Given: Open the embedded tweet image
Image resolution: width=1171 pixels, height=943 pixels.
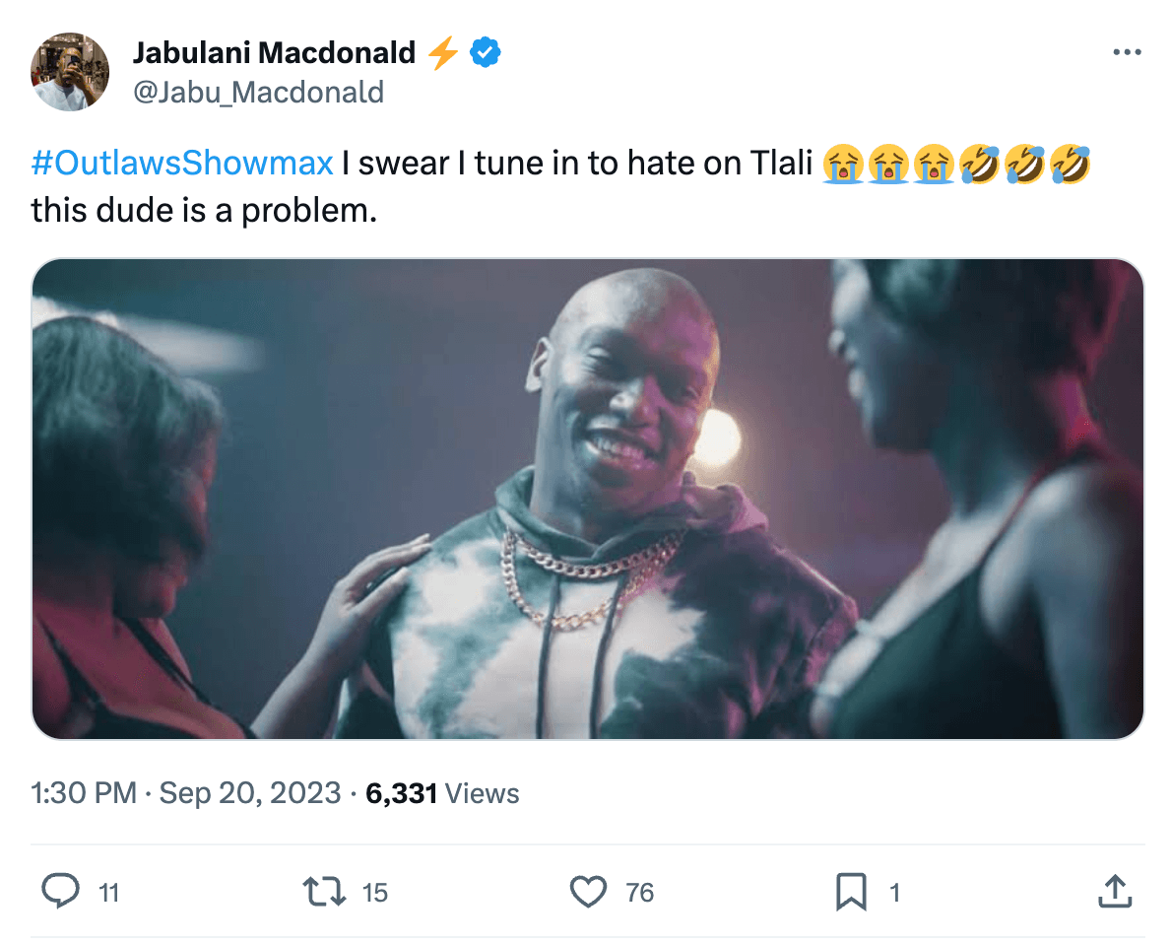Looking at the screenshot, I should pyautogui.click(x=588, y=499).
